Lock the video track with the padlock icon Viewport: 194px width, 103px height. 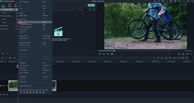[4, 86]
